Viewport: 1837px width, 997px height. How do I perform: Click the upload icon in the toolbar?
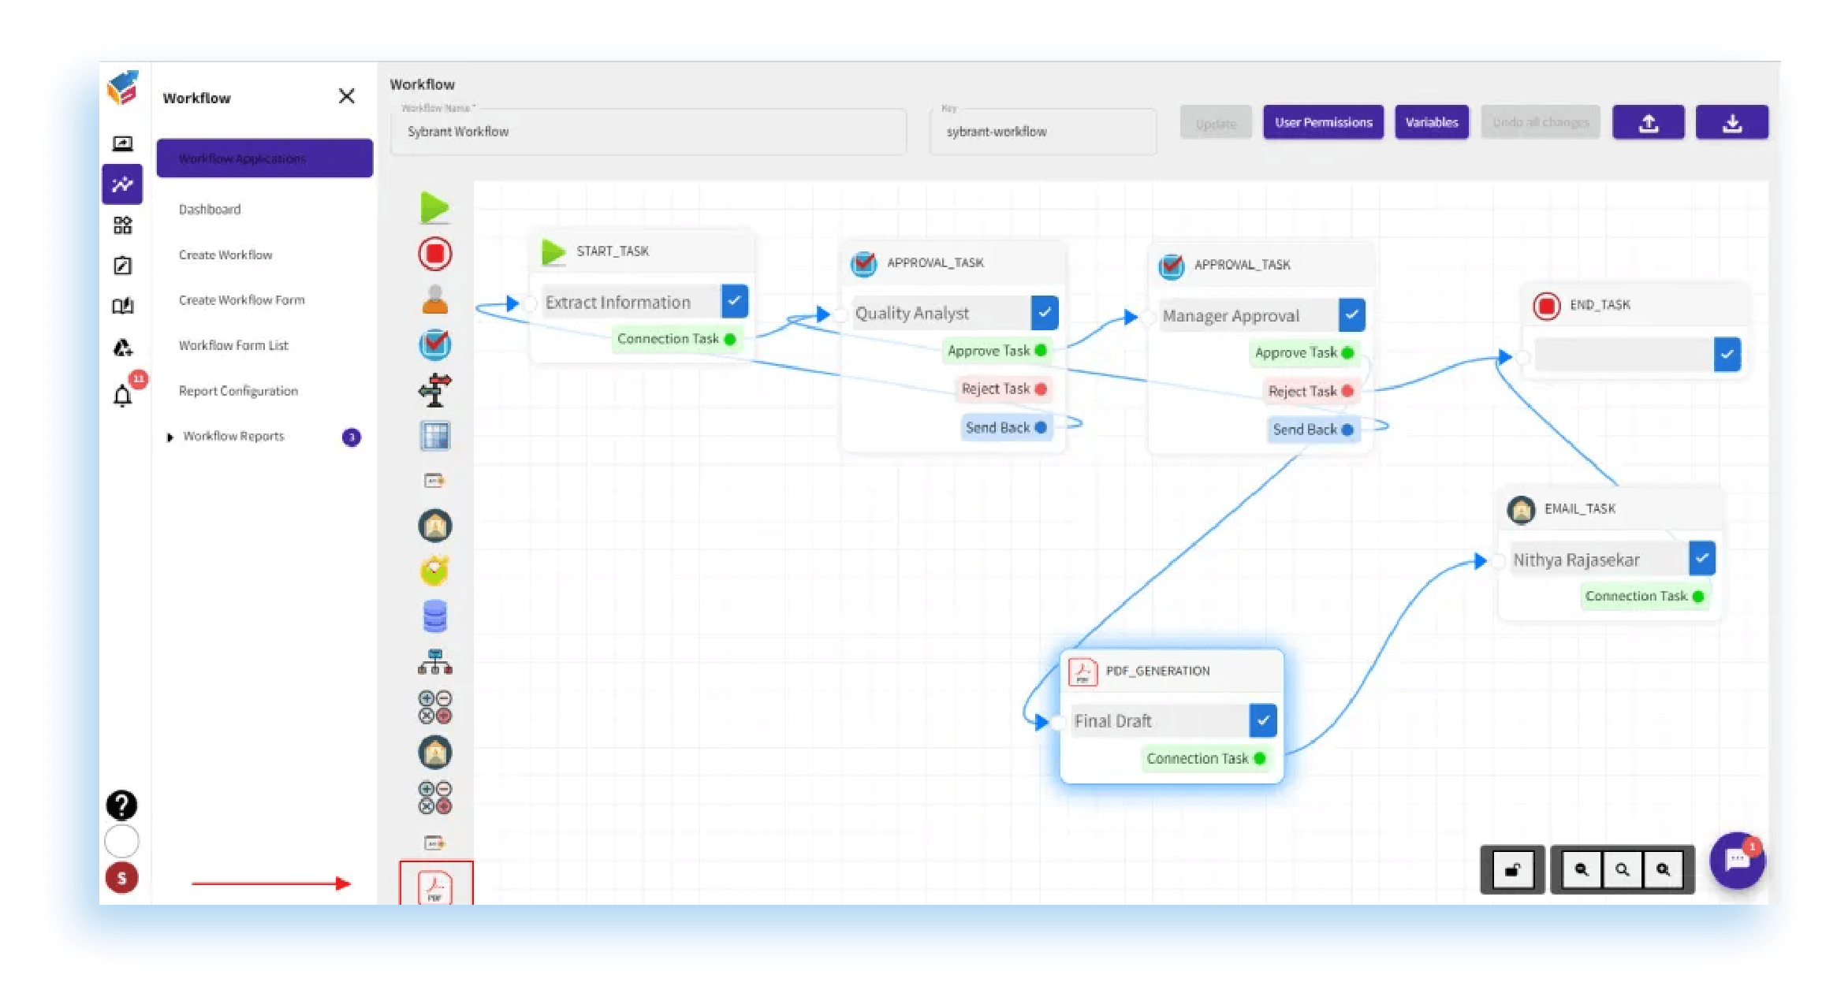(1647, 122)
